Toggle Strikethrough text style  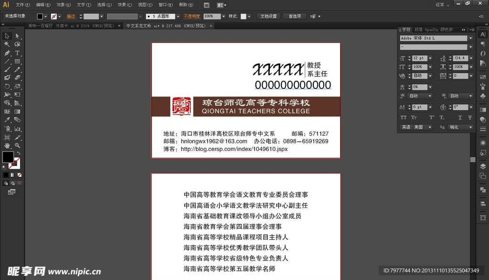point(470,118)
